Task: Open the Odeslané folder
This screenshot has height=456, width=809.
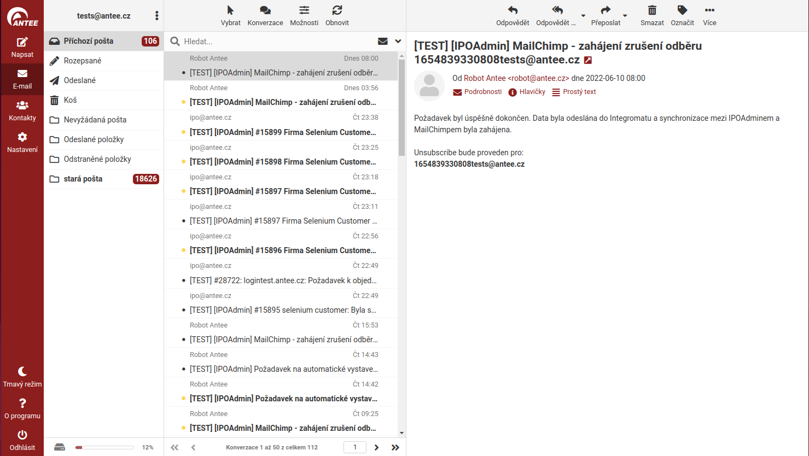Action: (80, 80)
